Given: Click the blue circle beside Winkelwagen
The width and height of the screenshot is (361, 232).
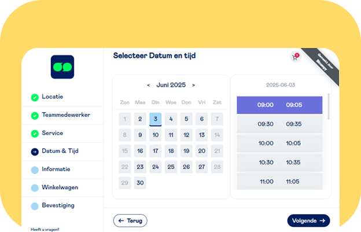Looking at the screenshot, I should coord(35,188).
